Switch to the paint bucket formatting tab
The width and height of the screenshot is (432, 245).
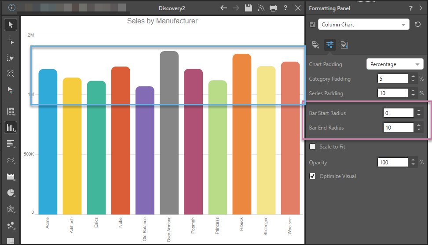coord(315,45)
